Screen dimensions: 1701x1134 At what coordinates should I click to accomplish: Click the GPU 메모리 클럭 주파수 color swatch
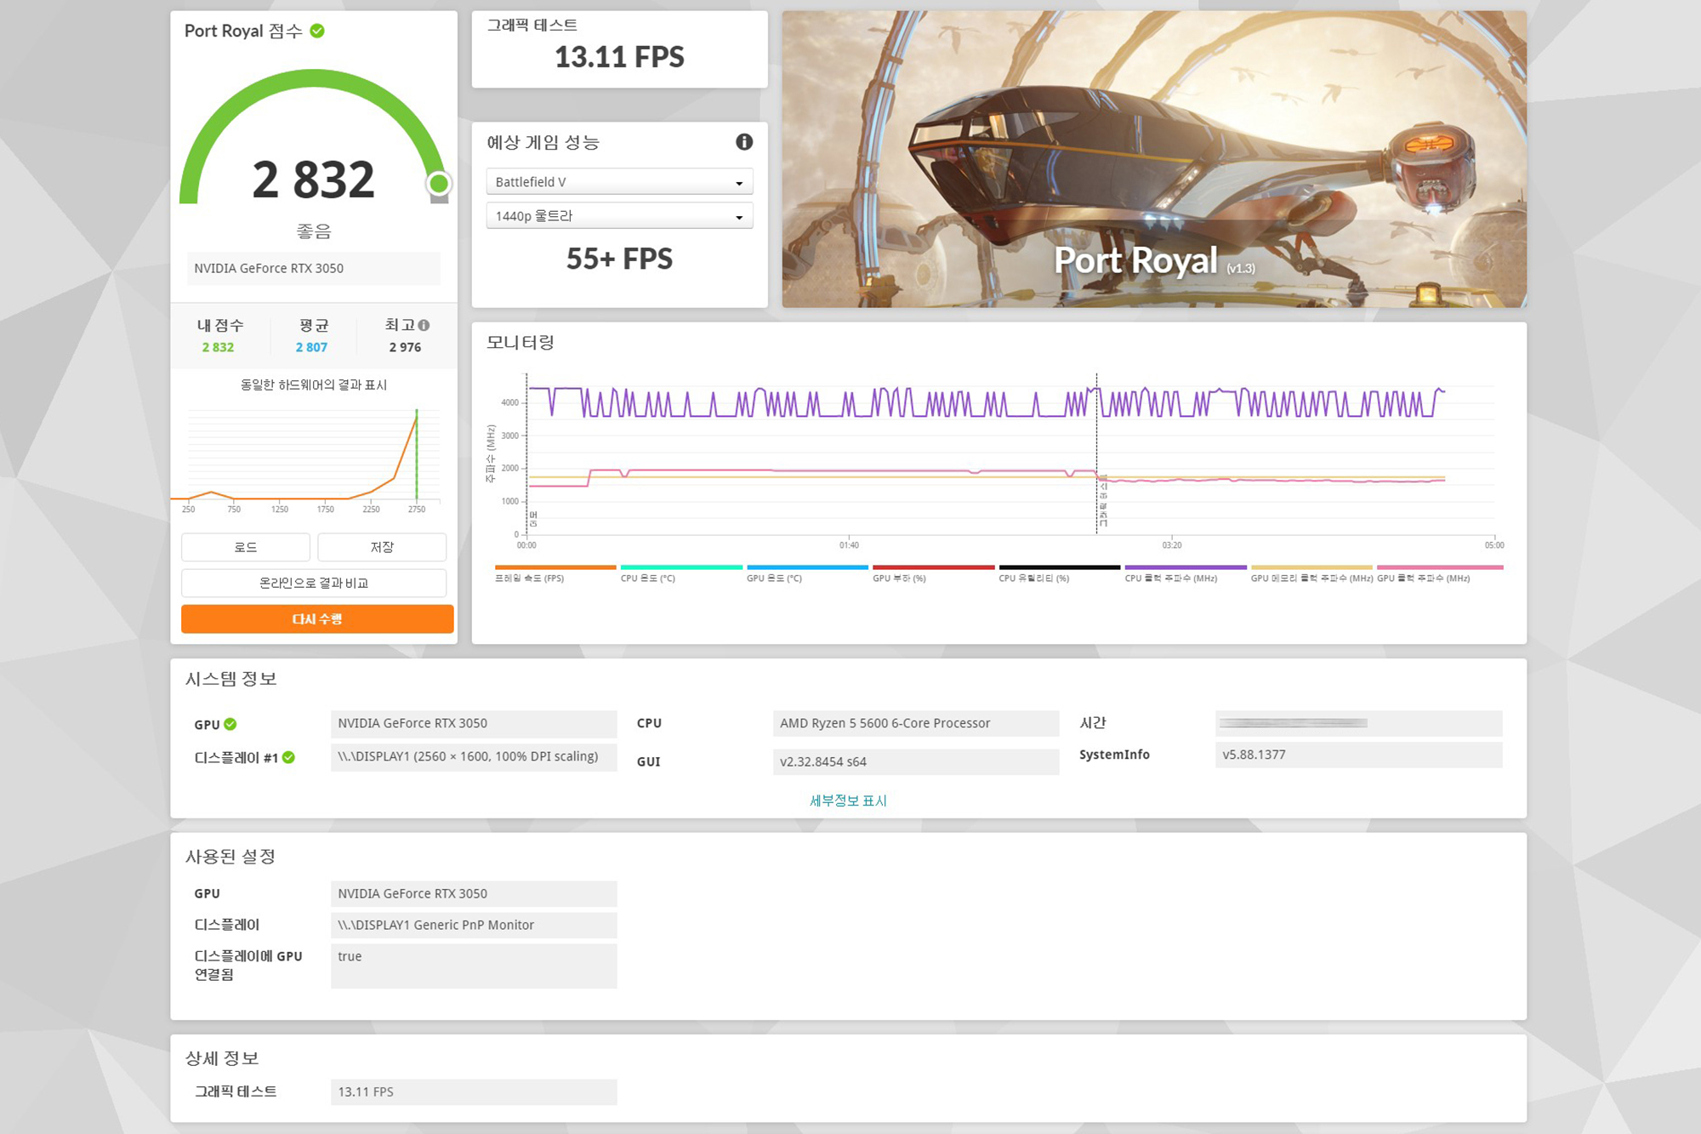pyautogui.click(x=1311, y=567)
